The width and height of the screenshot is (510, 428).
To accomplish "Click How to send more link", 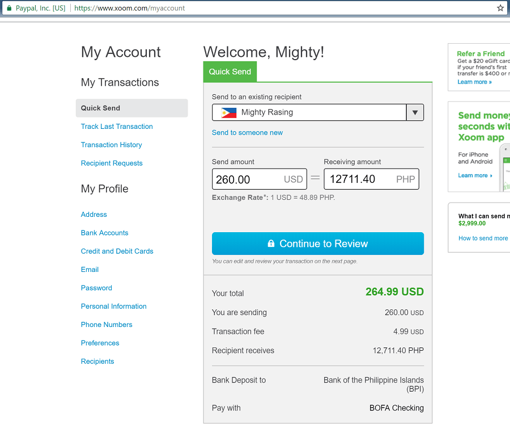I will (483, 238).
